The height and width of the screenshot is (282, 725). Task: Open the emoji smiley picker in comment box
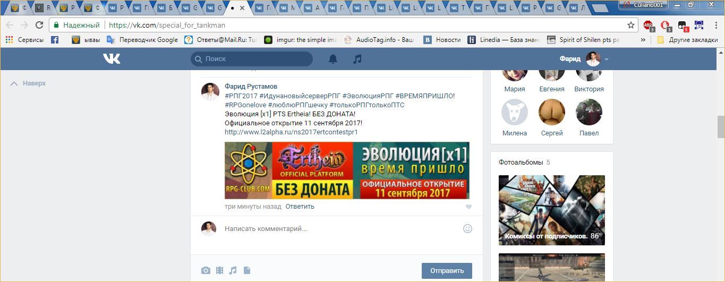467,228
